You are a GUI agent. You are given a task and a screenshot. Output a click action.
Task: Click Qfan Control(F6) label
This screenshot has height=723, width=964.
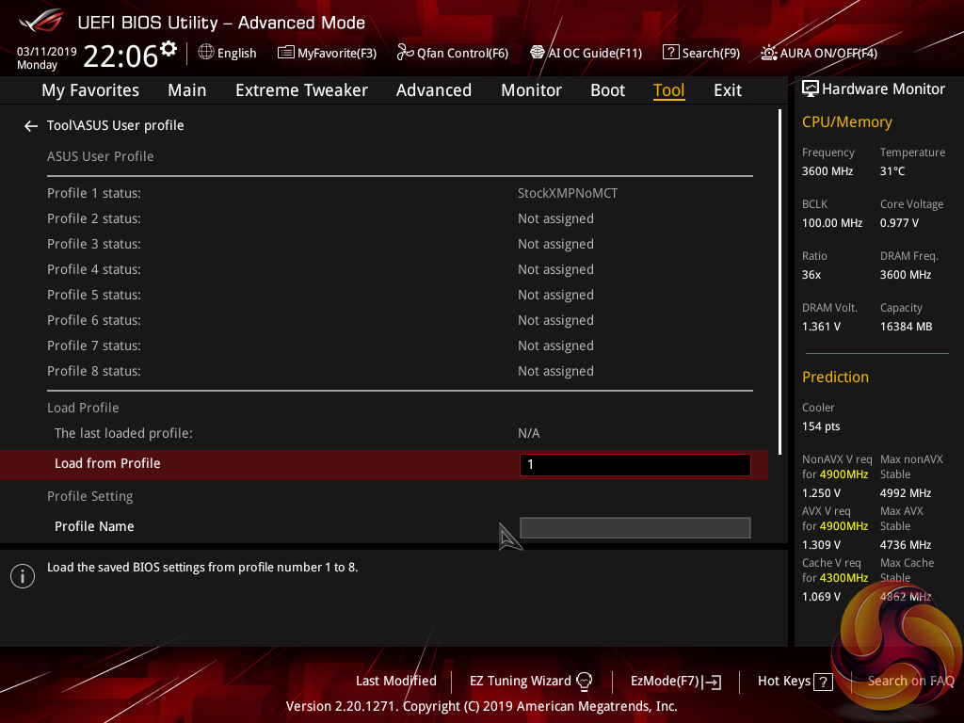(x=462, y=53)
